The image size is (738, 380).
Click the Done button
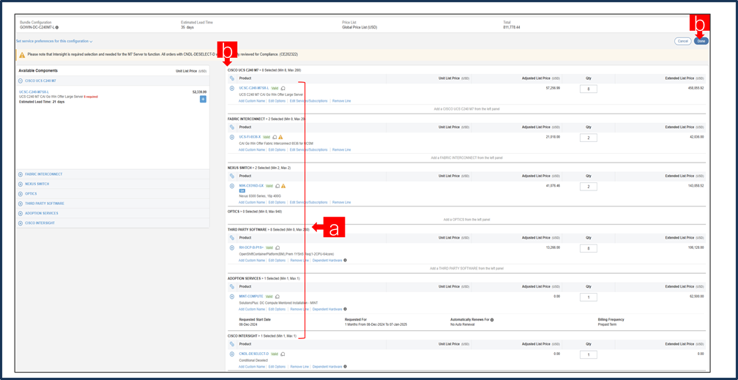click(x=701, y=41)
